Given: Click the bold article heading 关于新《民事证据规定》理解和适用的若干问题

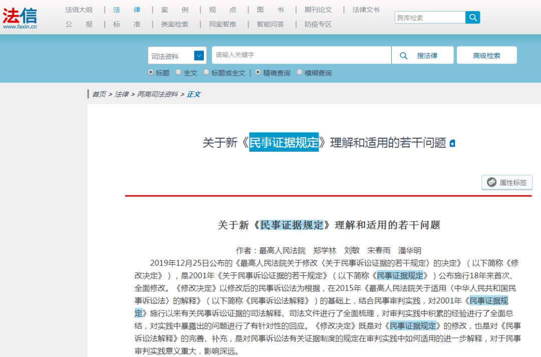Looking at the screenshot, I should pos(329,225).
